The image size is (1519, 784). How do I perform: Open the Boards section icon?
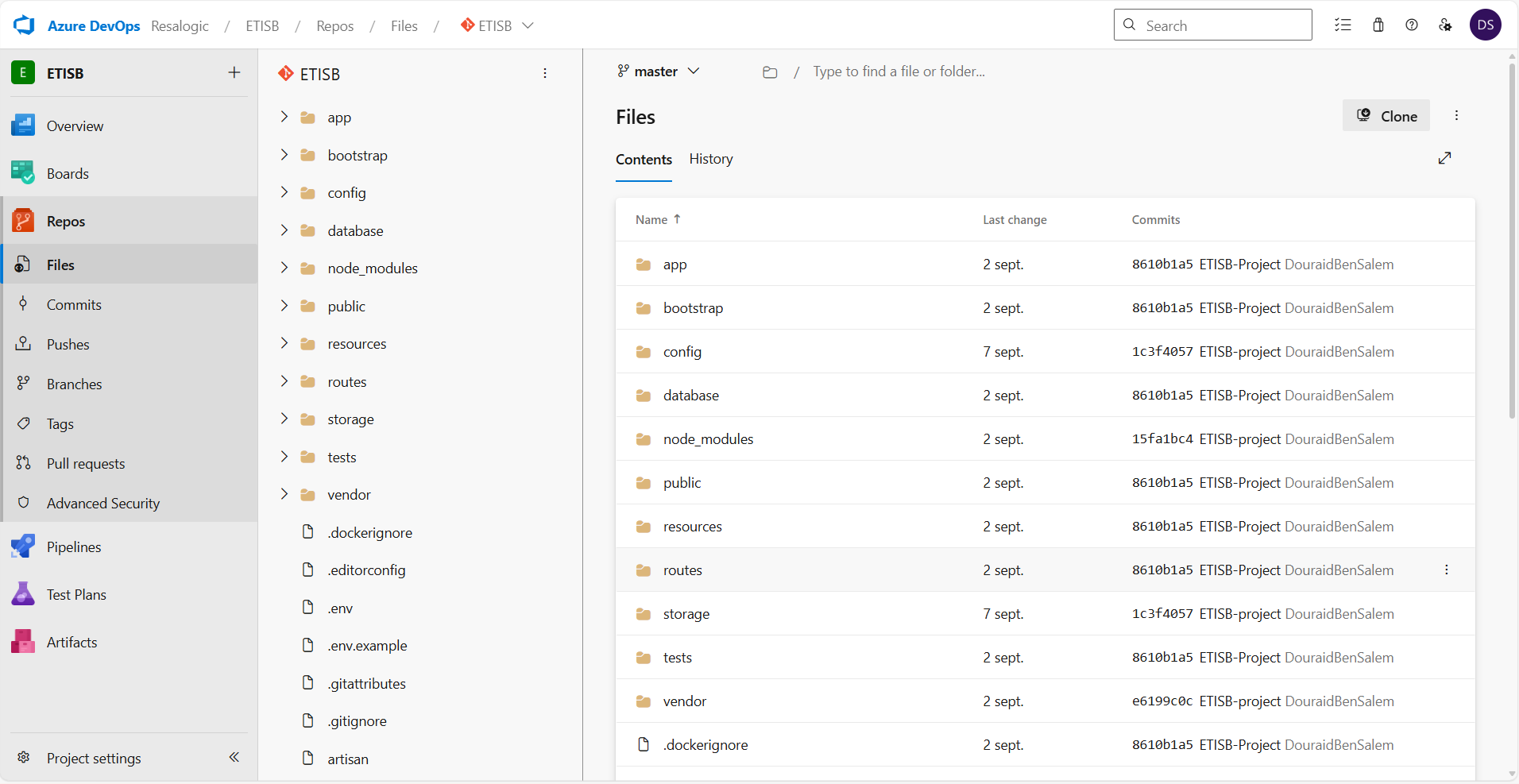coord(23,173)
